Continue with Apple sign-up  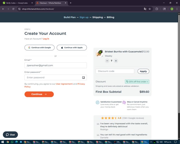pyautogui.click(x=72, y=48)
